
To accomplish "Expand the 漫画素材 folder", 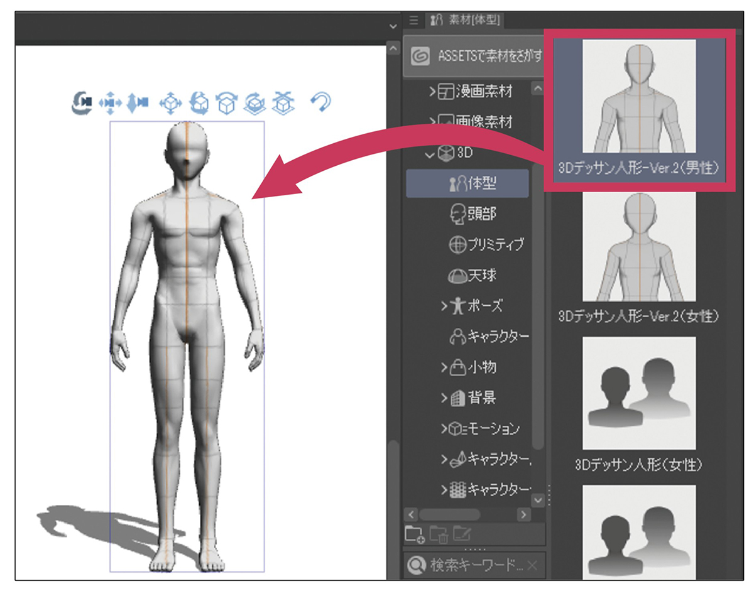I will (x=432, y=92).
